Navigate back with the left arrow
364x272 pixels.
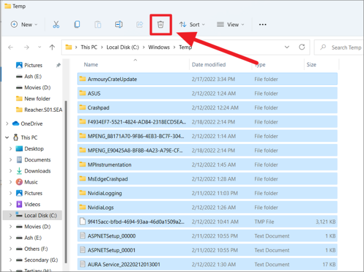click(12, 47)
